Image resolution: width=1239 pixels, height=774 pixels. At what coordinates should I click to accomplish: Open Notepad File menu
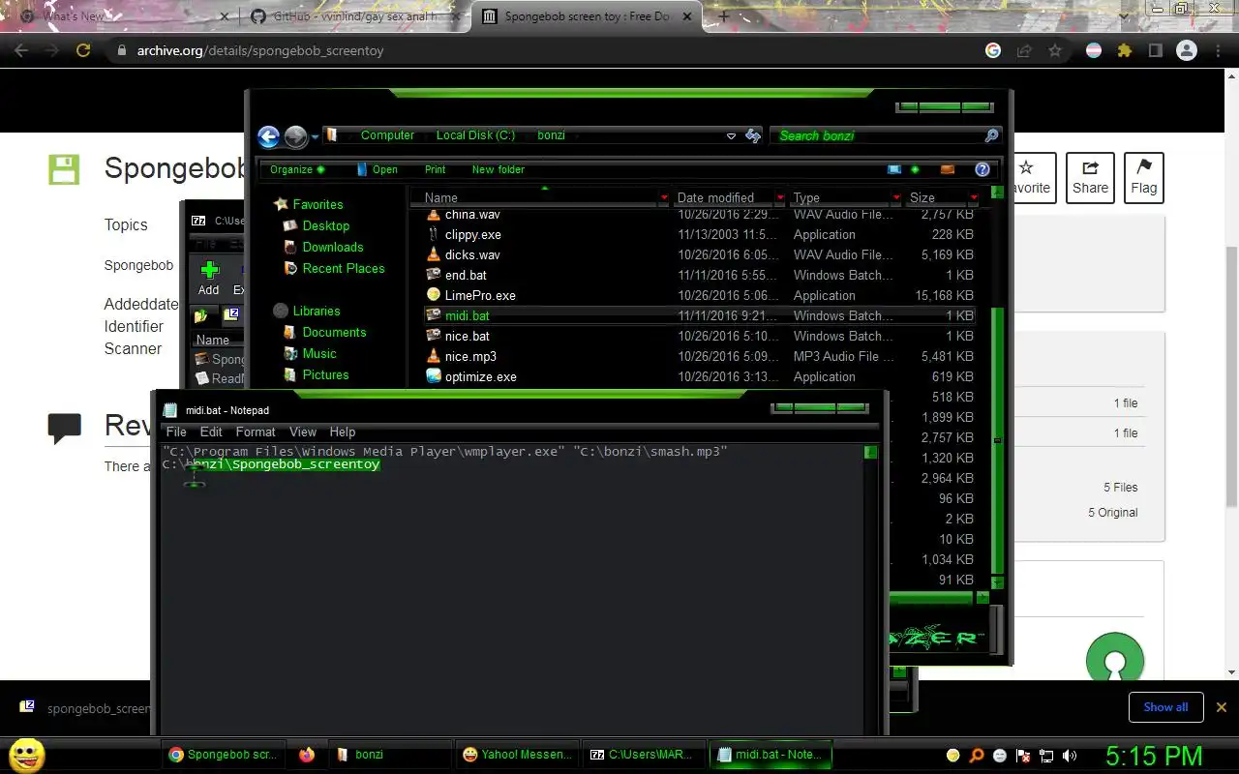(176, 432)
